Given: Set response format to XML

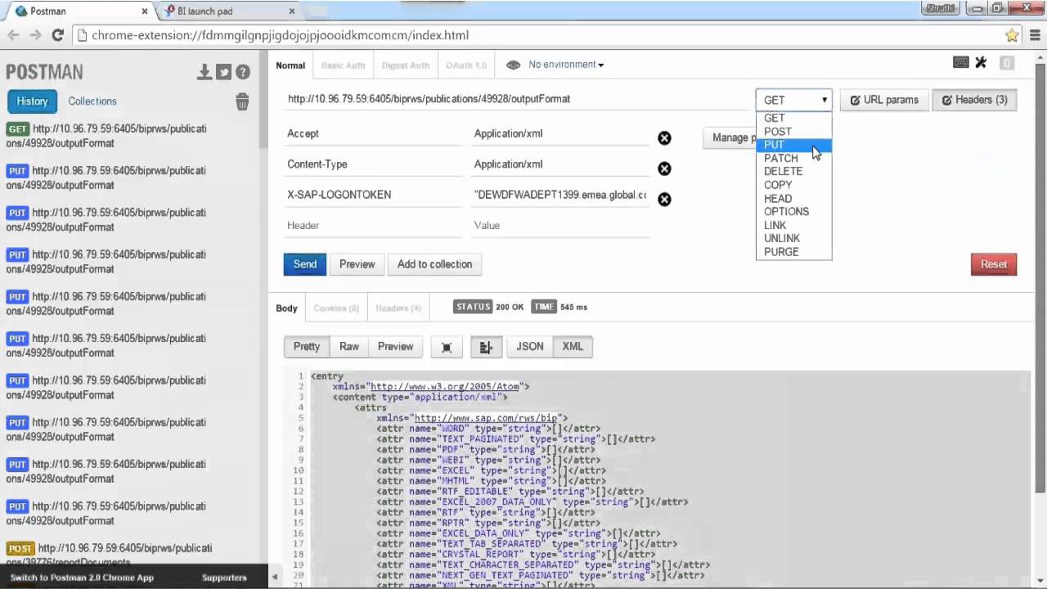Looking at the screenshot, I should click(x=573, y=347).
